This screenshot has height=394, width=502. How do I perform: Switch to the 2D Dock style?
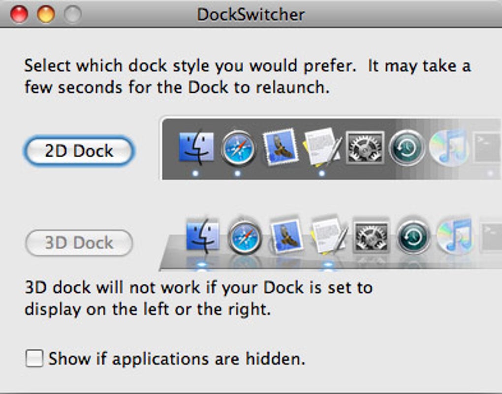79,151
